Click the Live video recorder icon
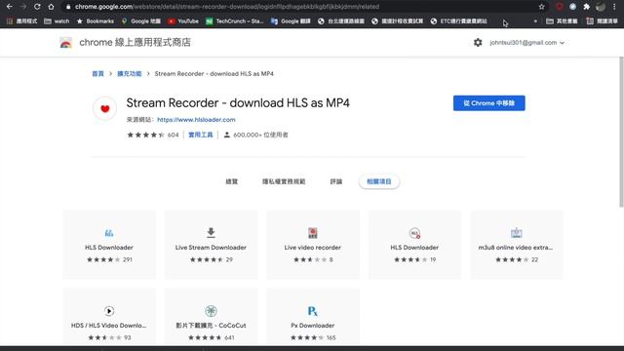624x351 pixels. (313, 233)
